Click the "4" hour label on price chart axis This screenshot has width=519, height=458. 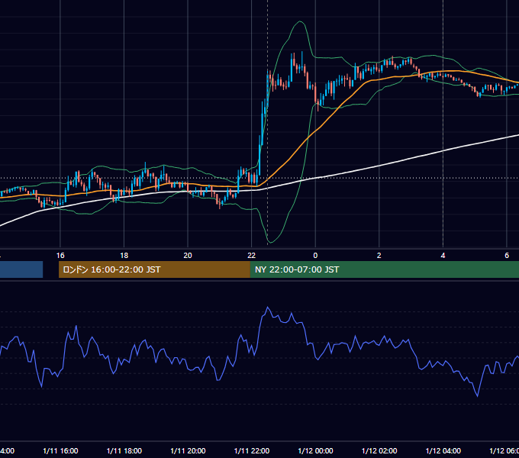coord(443,256)
